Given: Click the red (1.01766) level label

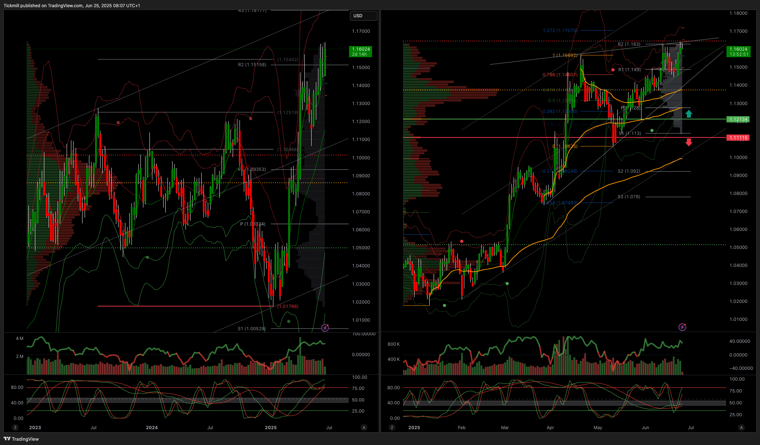Looking at the screenshot, I should (288, 306).
